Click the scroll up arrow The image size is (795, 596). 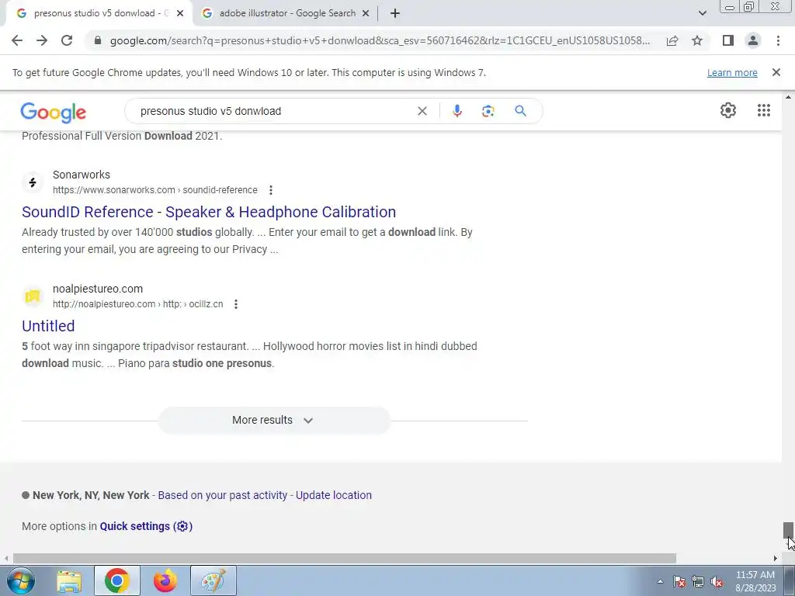[788, 97]
